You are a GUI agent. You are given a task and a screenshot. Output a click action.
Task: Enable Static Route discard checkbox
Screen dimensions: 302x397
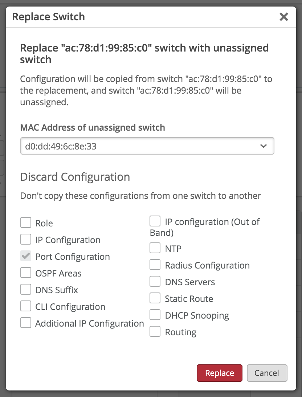tap(155, 298)
